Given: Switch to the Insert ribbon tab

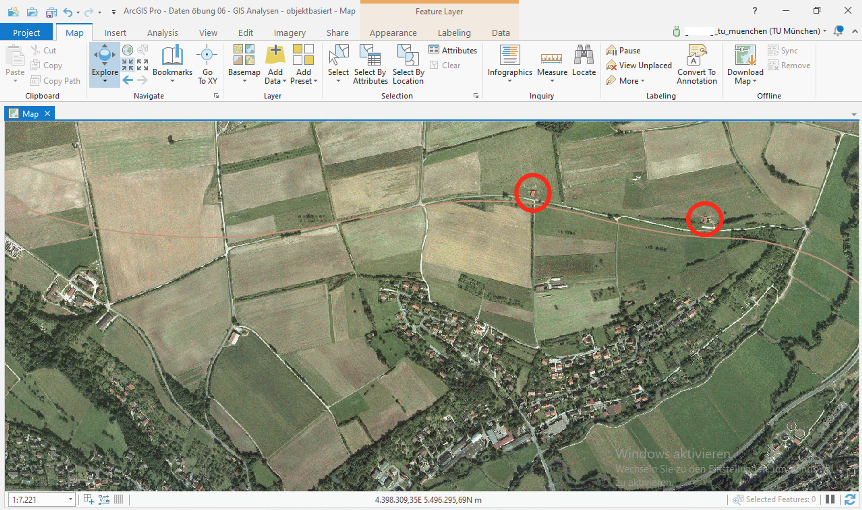Looking at the screenshot, I should click(x=115, y=33).
